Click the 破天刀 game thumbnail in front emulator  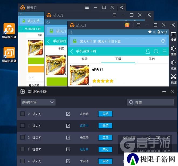80,75
